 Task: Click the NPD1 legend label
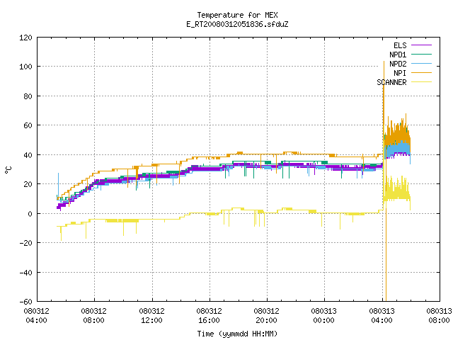pos(398,55)
